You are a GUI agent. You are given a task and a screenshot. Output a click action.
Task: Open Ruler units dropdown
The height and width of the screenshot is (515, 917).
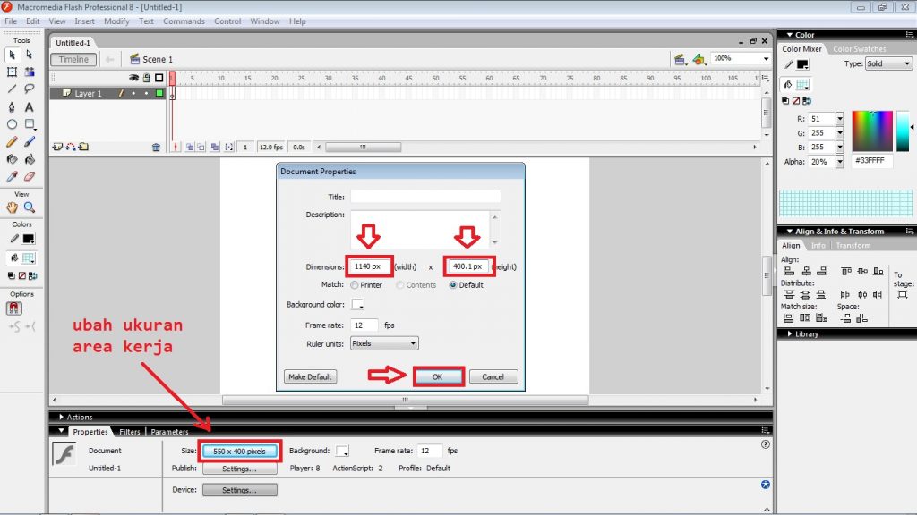pos(384,343)
